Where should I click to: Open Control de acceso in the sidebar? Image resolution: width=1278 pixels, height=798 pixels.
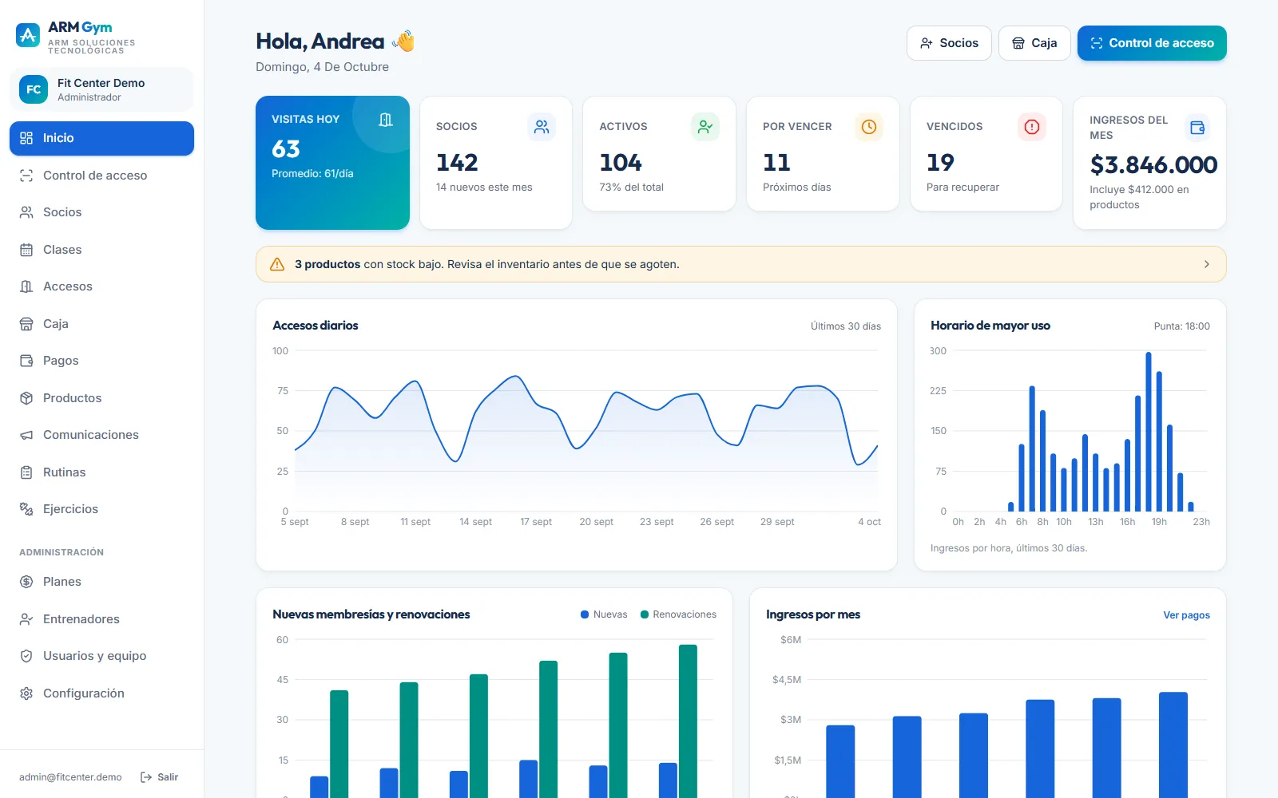101,176
